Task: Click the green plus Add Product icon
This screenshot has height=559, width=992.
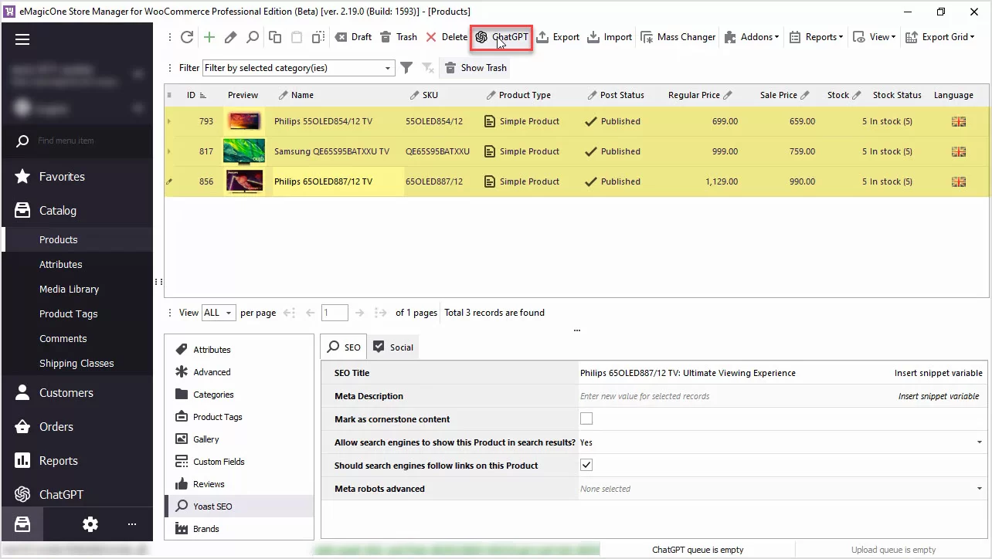Action: pyautogui.click(x=209, y=37)
